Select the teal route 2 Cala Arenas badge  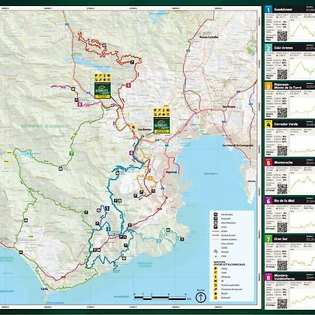click(268, 48)
